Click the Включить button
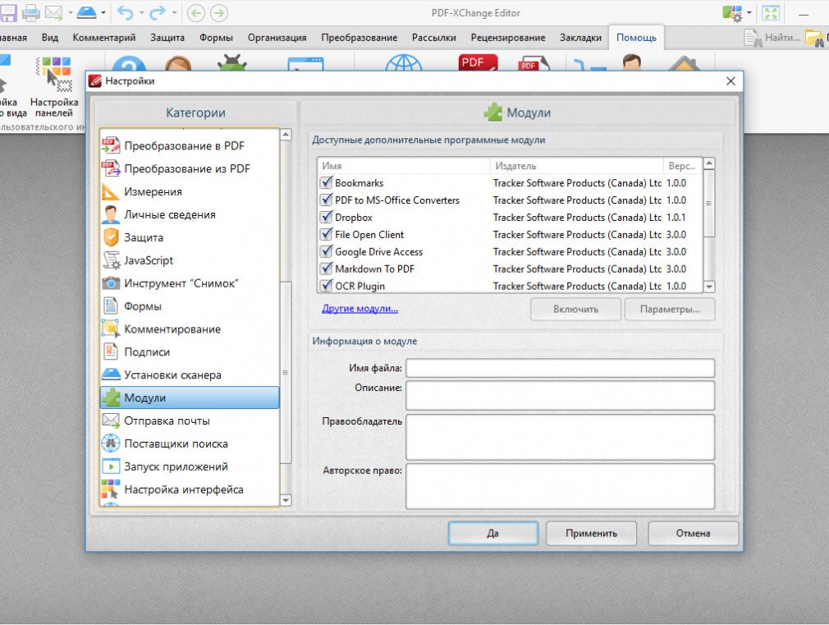 [575, 309]
